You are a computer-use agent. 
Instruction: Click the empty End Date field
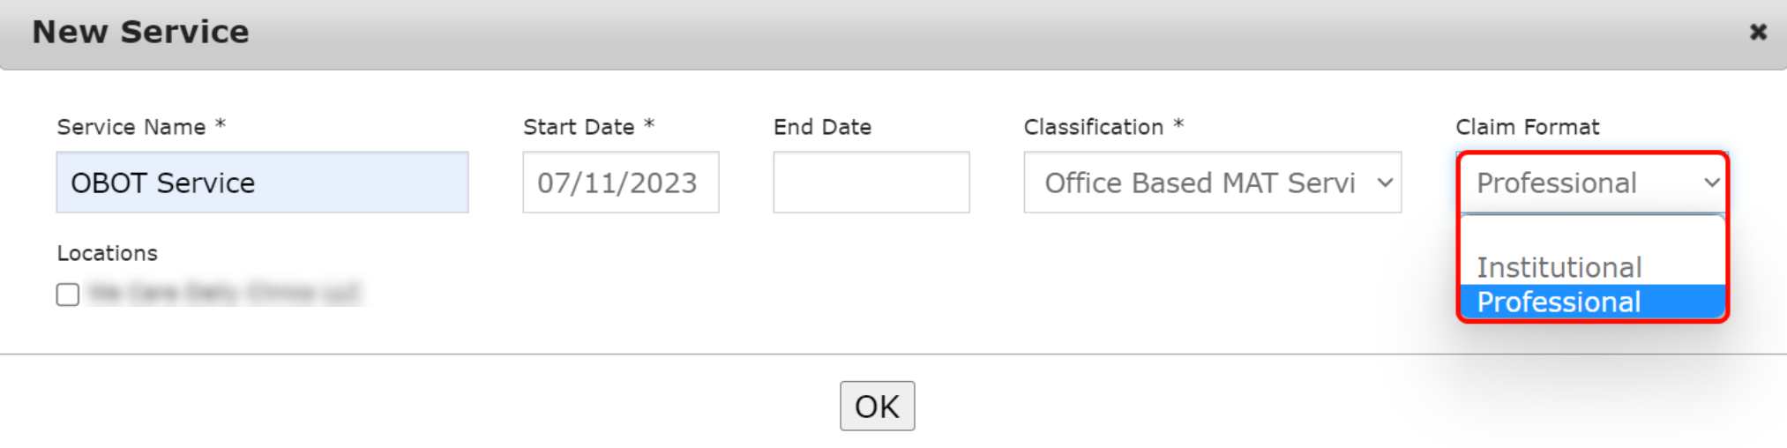pyautogui.click(x=871, y=183)
